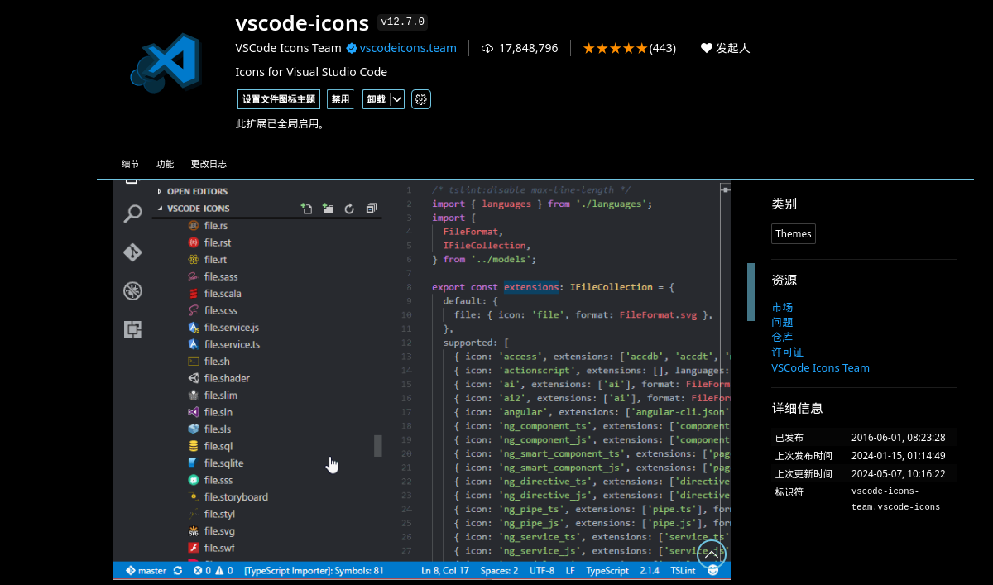Click the Collapse Folders icon in the explorer
Image resolution: width=993 pixels, height=585 pixels.
coord(371,209)
